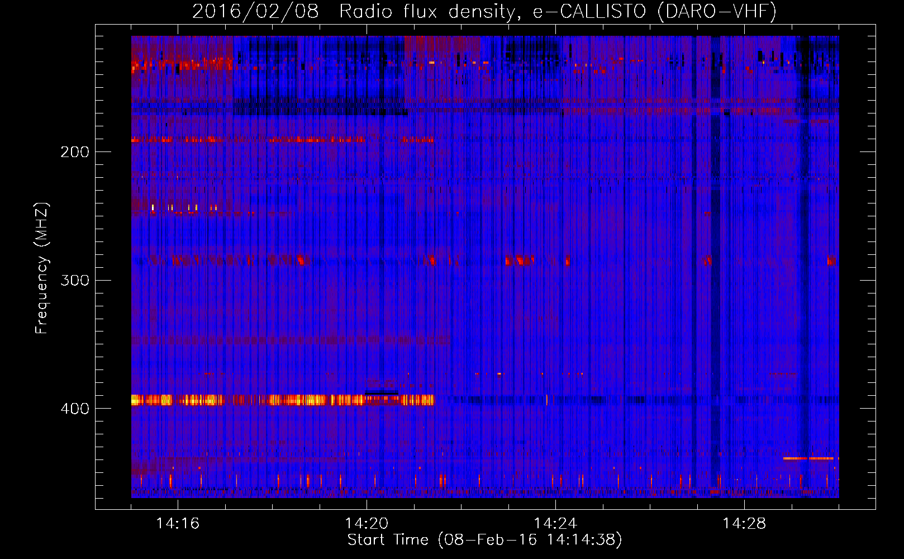Screen dimensions: 904x559
Task: Click the 'Start Time (08-Feb-16 14:14:38)' label
Action: tap(484, 540)
